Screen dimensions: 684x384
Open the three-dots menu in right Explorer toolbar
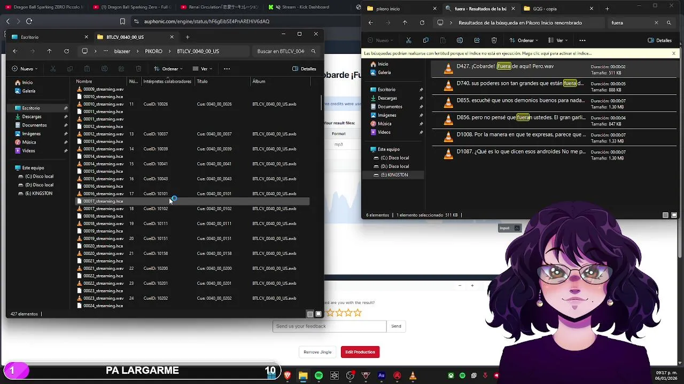[x=582, y=41]
